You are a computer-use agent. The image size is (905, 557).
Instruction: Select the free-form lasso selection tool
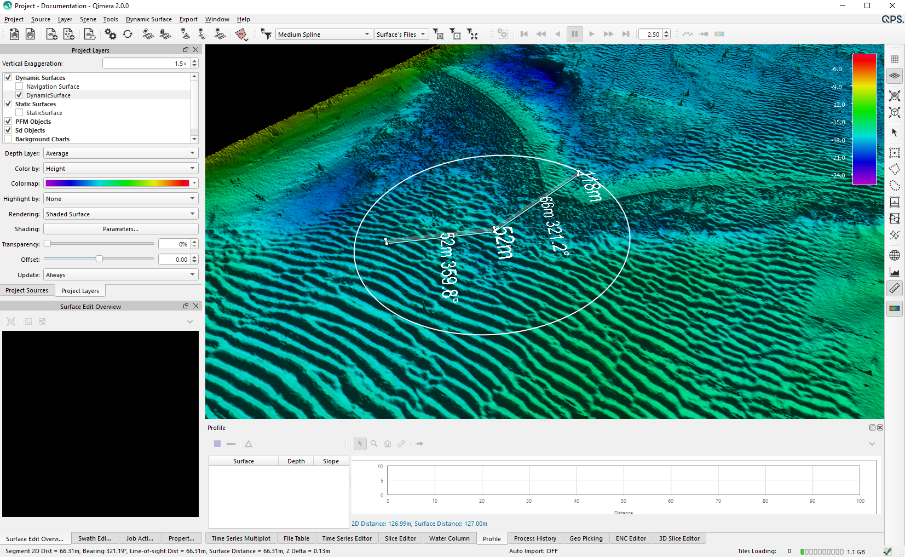click(895, 186)
